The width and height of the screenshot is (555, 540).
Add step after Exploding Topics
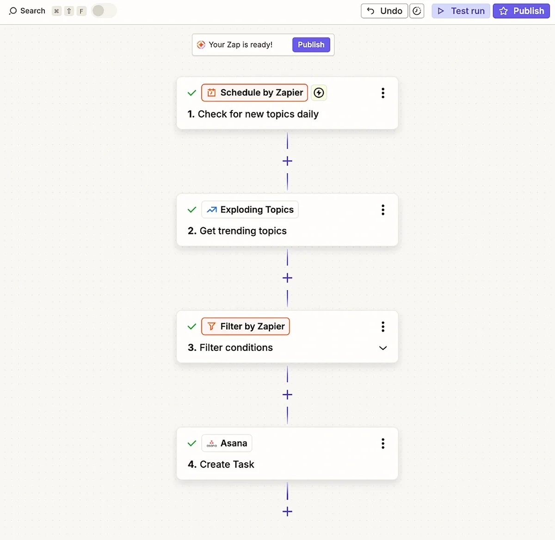287,278
